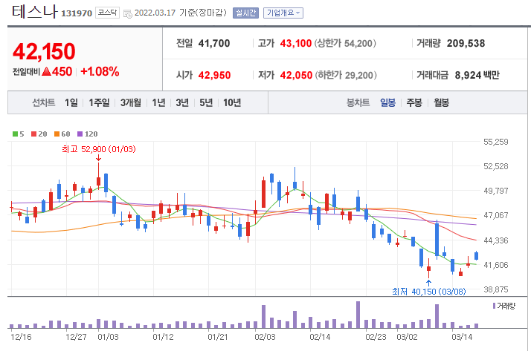Screen dimensions: 531x351
Task: Switch to the 주봉 candle chart
Action: click(x=414, y=102)
